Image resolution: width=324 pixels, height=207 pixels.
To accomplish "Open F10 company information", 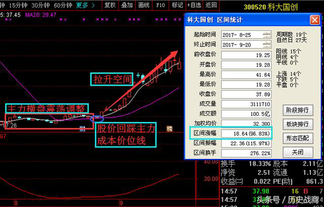I will (x=160, y=5).
